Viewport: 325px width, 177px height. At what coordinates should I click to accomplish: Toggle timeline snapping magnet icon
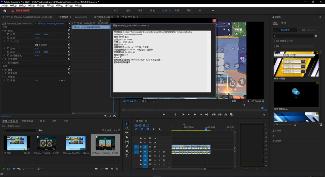point(142,129)
